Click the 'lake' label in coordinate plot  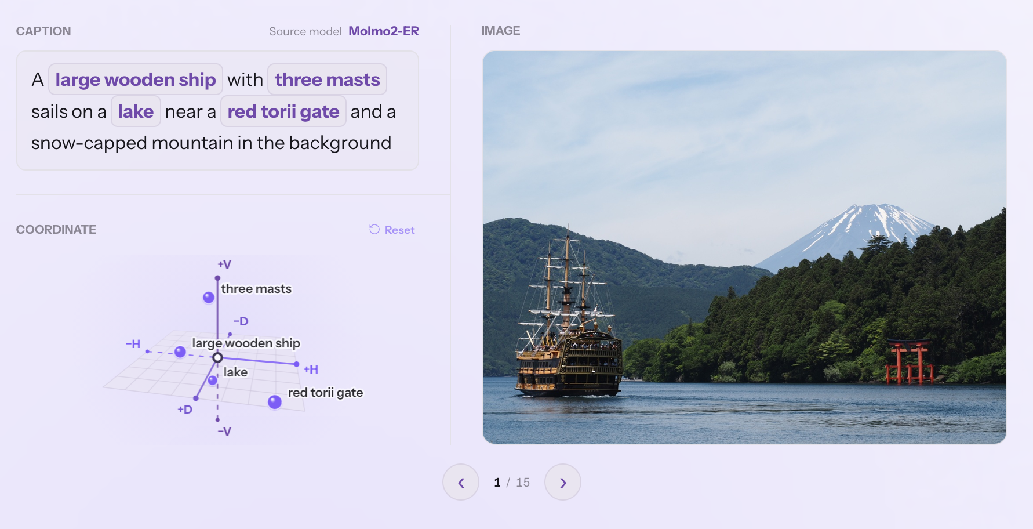point(235,372)
